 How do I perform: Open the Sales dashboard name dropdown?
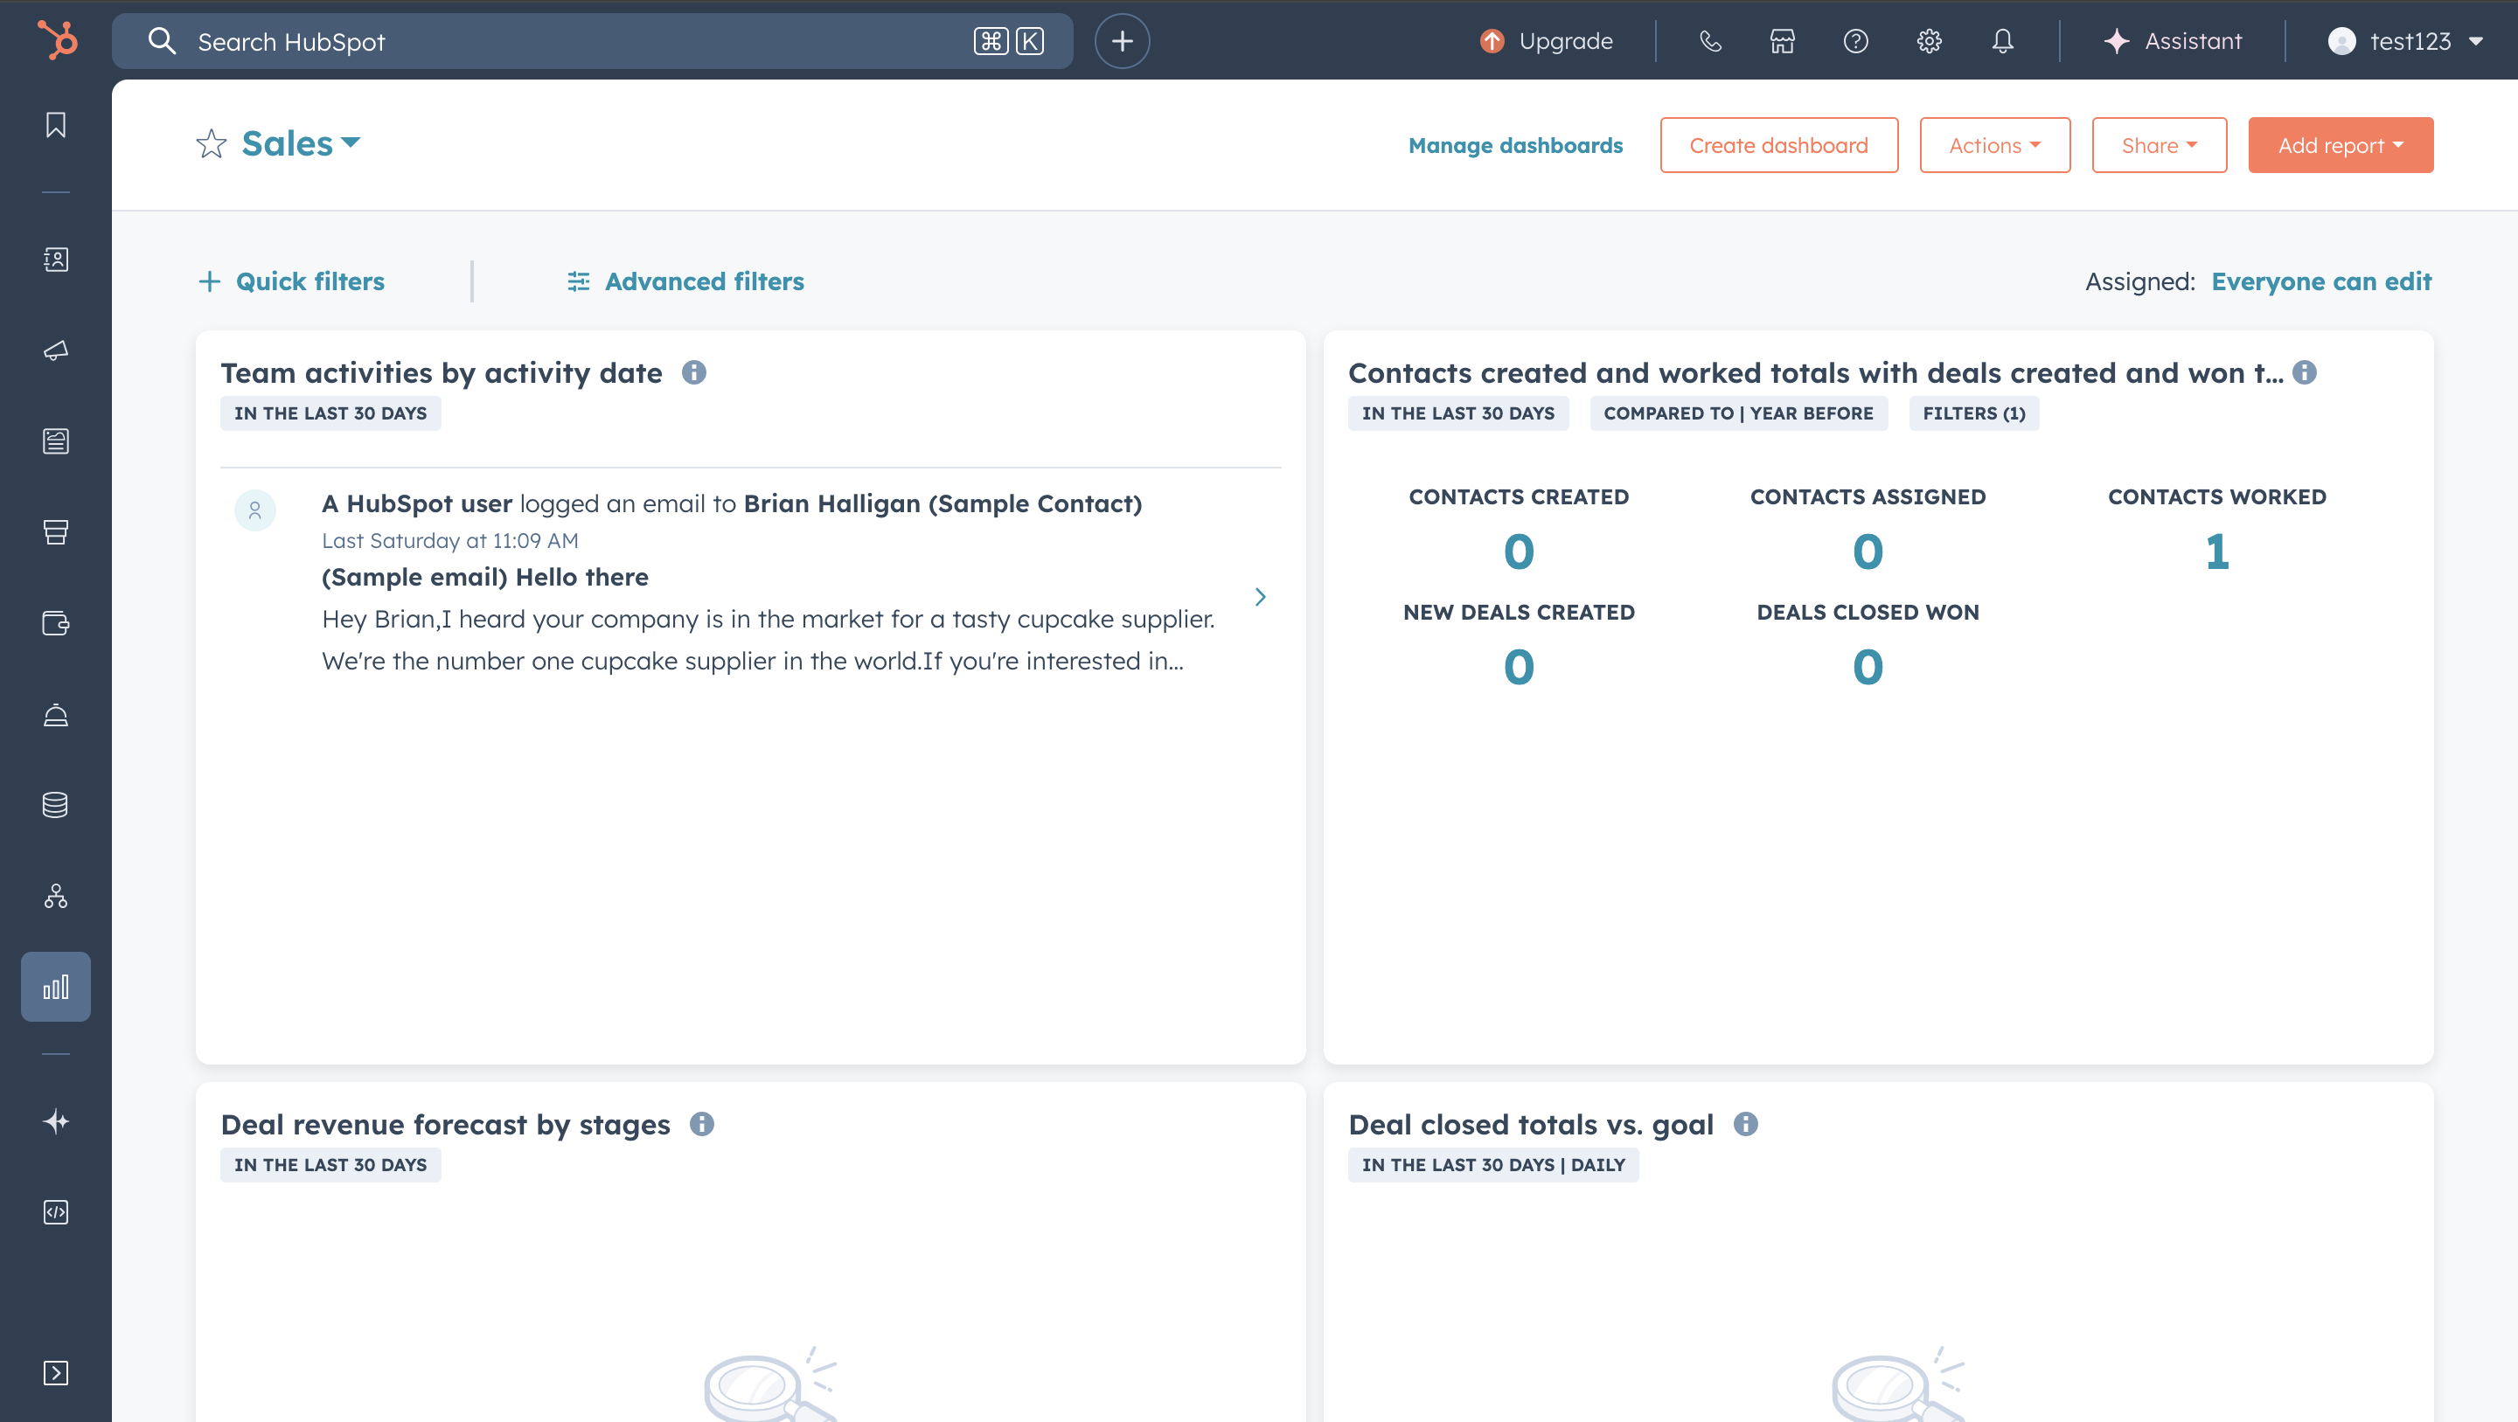pos(301,143)
